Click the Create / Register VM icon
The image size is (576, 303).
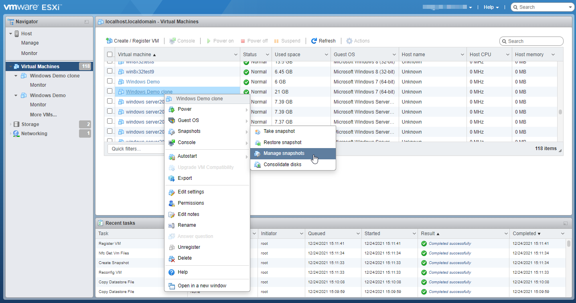tap(109, 41)
